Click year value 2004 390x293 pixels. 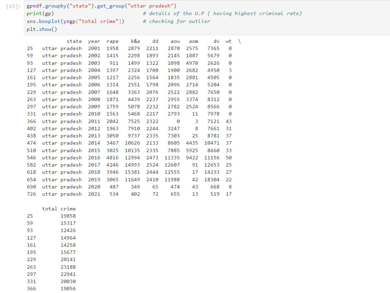click(94, 70)
